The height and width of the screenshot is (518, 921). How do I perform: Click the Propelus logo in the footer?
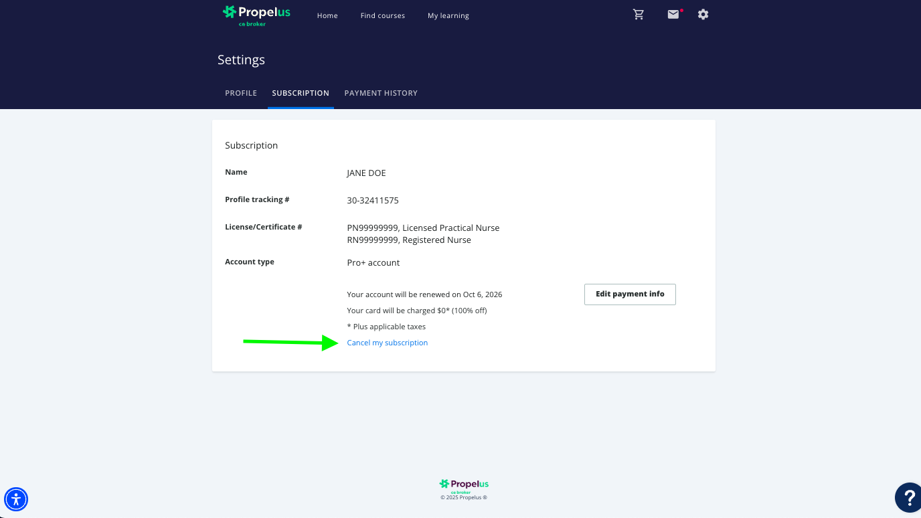[x=464, y=486]
